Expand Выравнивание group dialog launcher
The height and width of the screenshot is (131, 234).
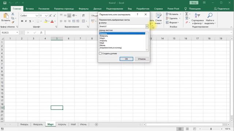(x=88, y=27)
